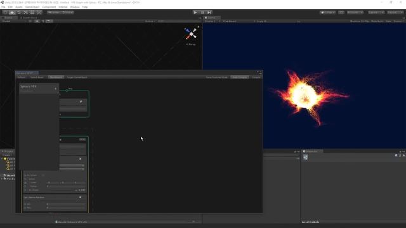Toggle Maximize On Play in Game view
The height and width of the screenshot is (228, 406).
point(360,21)
